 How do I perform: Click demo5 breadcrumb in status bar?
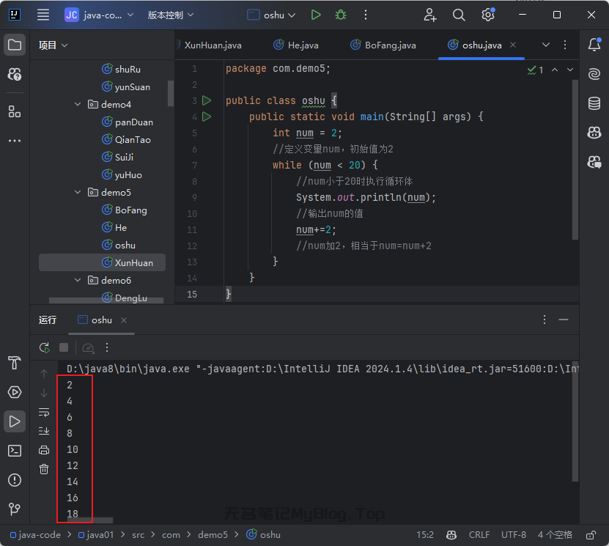pos(213,535)
